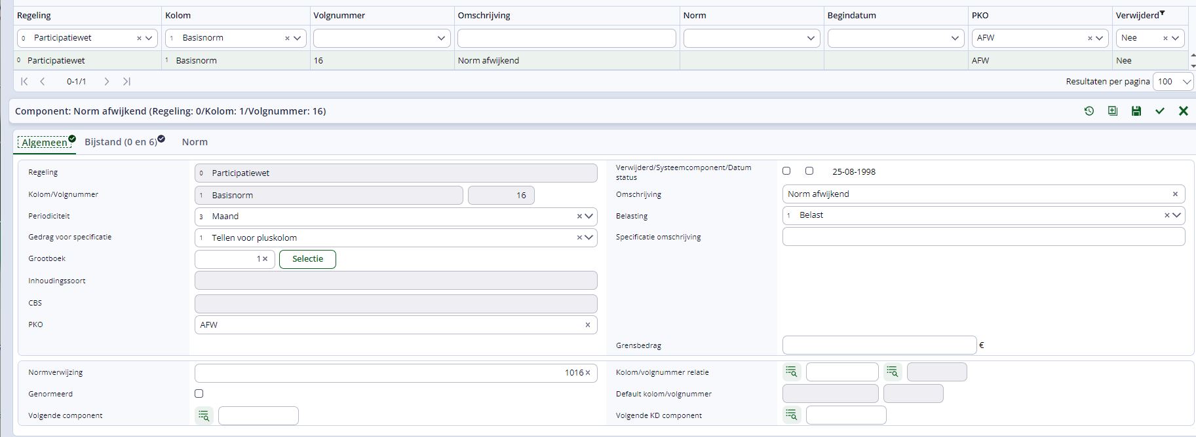
Task: Click the Normverwijzing field containing 1016
Action: (x=396, y=373)
